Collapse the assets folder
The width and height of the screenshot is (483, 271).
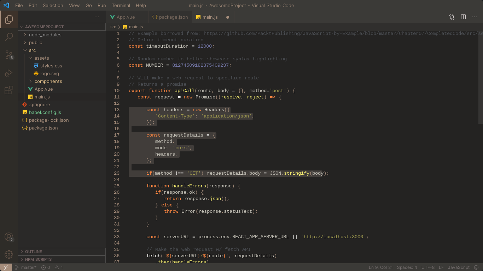coord(62,58)
